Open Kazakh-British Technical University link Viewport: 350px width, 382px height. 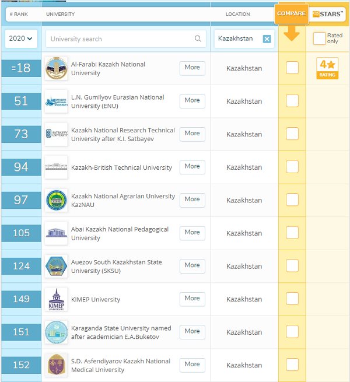121,167
